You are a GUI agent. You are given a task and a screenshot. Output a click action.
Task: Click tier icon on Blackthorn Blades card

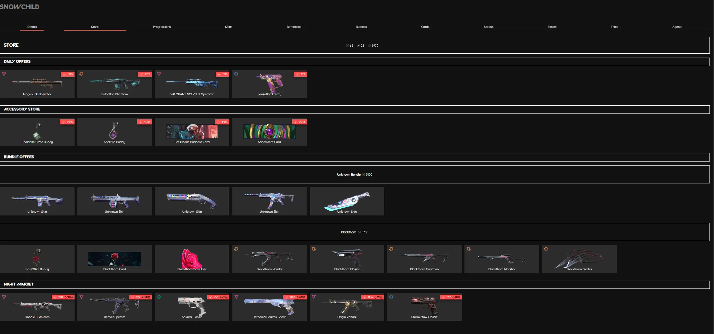coord(546,249)
